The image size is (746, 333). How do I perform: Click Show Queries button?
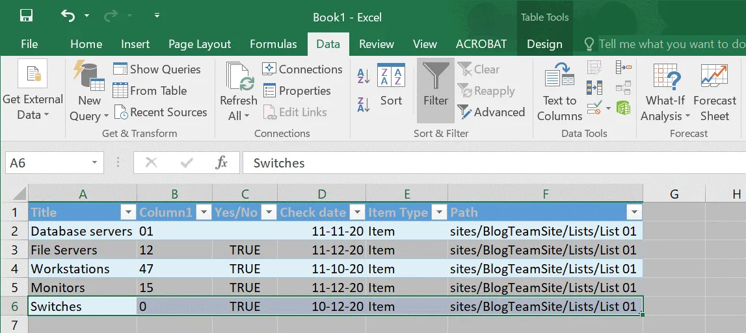(157, 69)
